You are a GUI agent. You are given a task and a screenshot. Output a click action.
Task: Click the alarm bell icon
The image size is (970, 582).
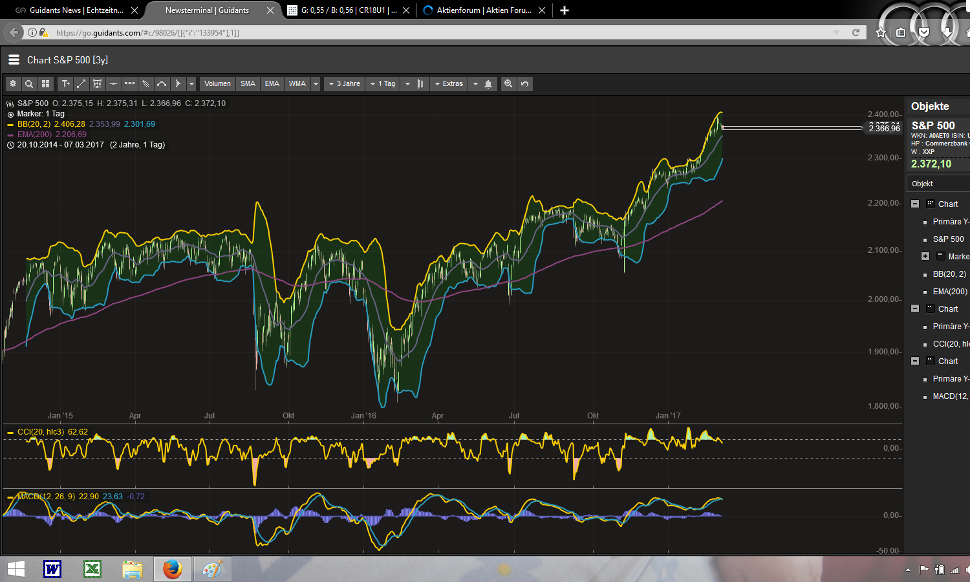488,84
